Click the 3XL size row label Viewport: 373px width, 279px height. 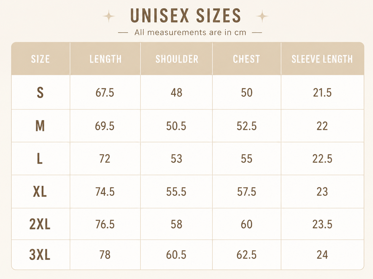click(x=40, y=255)
